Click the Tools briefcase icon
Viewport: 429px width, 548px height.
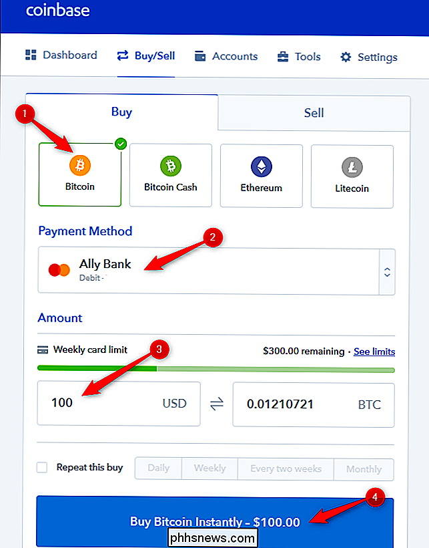tap(283, 57)
